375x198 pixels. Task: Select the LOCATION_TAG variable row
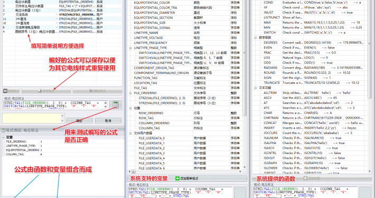[x=185, y=83]
